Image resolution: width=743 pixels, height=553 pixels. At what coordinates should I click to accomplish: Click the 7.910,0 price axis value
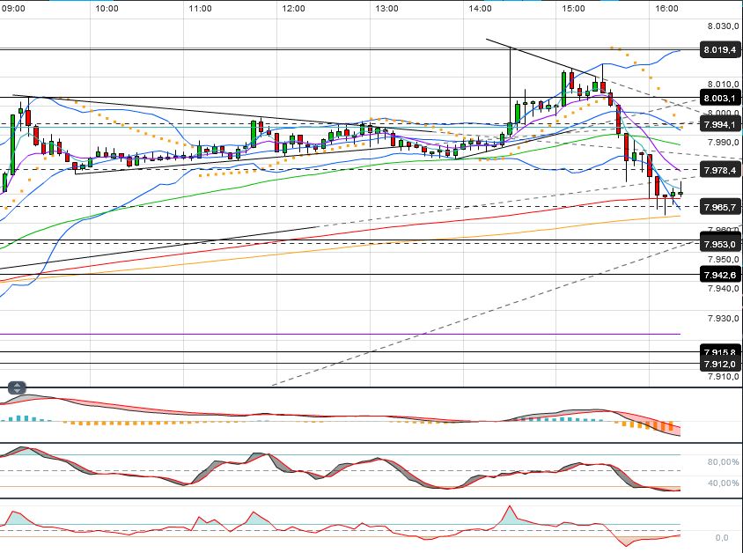click(723, 377)
